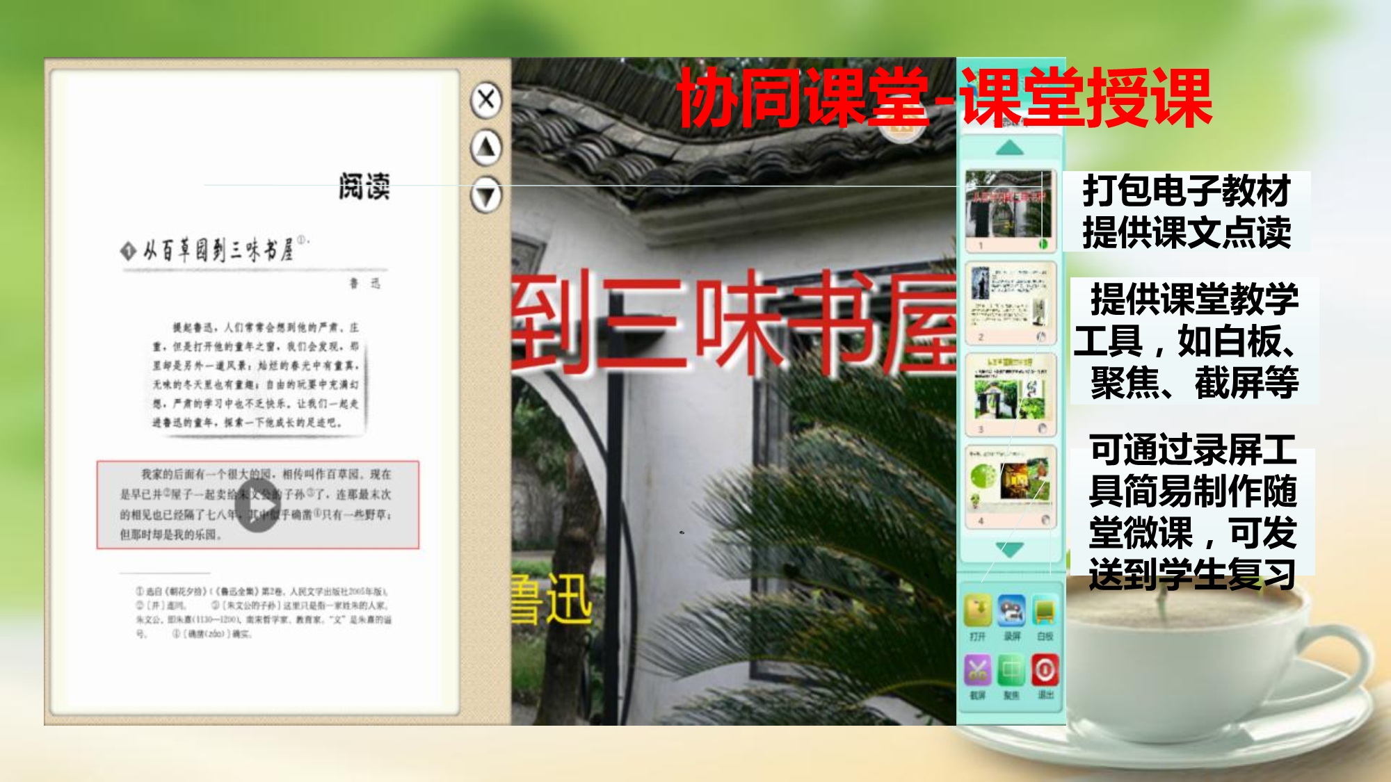The image size is (1391, 782).
Task: Go to next textbook page with down arrow
Action: 486,195
